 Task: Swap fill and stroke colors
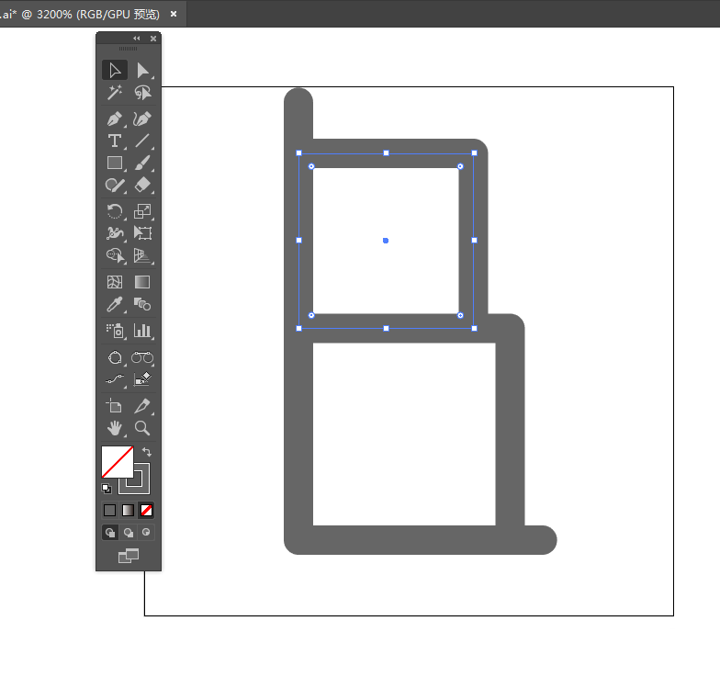coord(147,452)
